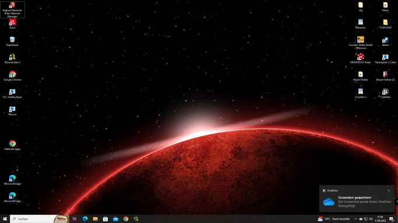
Task: Select the Entfernte Apps Chrome shortcut
Action: 12,145
